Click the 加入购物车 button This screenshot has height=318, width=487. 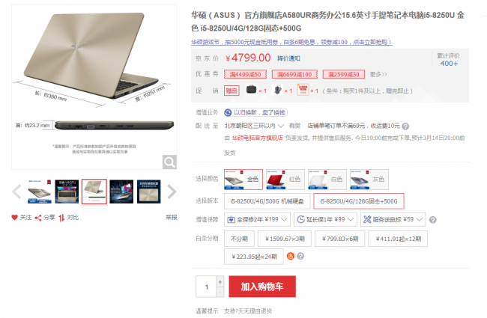[262, 287]
